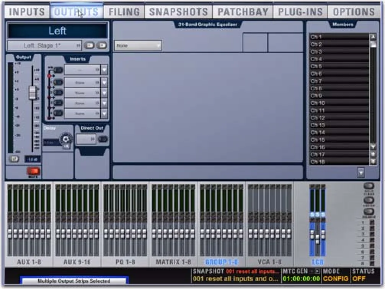The width and height of the screenshot is (385, 289).
Task: Switch to the PLUG-INS tab
Action: coord(300,12)
